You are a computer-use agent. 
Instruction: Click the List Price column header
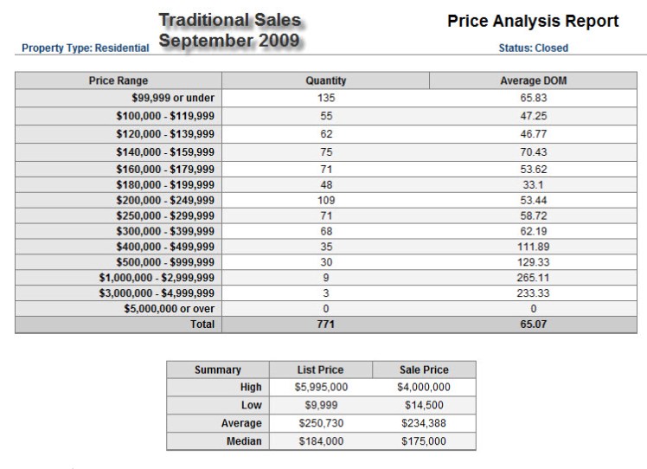pos(321,369)
